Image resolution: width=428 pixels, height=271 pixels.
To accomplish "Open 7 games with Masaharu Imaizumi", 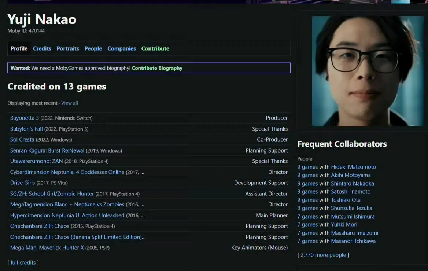I will pyautogui.click(x=338, y=233).
